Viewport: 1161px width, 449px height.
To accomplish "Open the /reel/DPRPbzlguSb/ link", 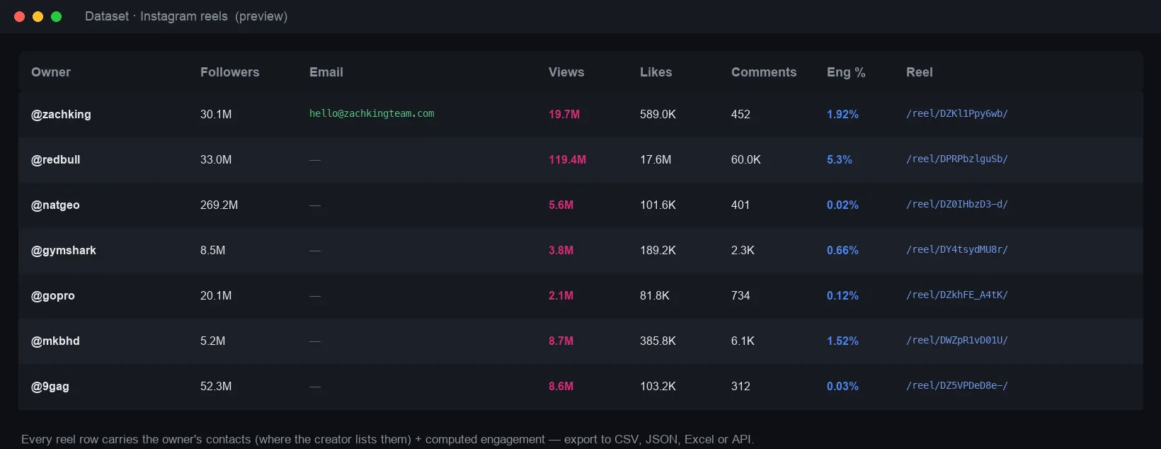I will (x=957, y=159).
